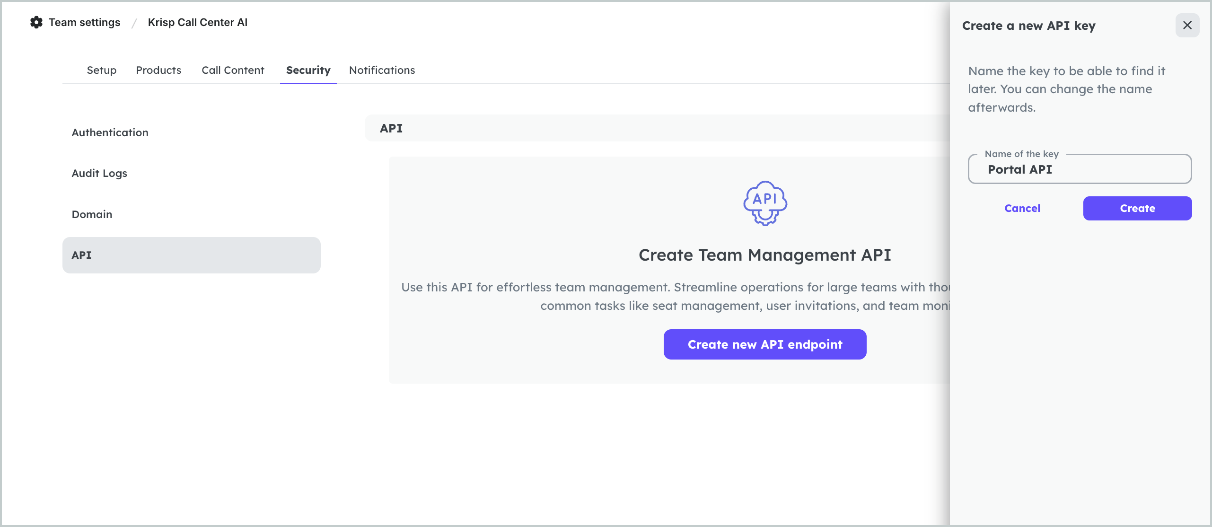Click the Create Team Management API heading
The image size is (1212, 527).
764,255
